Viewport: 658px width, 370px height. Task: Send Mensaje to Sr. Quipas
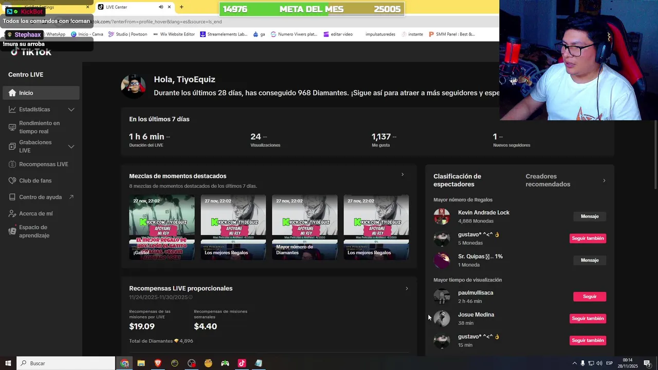point(590,260)
